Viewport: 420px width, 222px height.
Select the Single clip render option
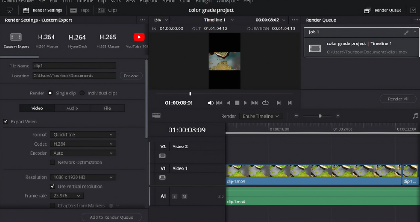point(50,93)
